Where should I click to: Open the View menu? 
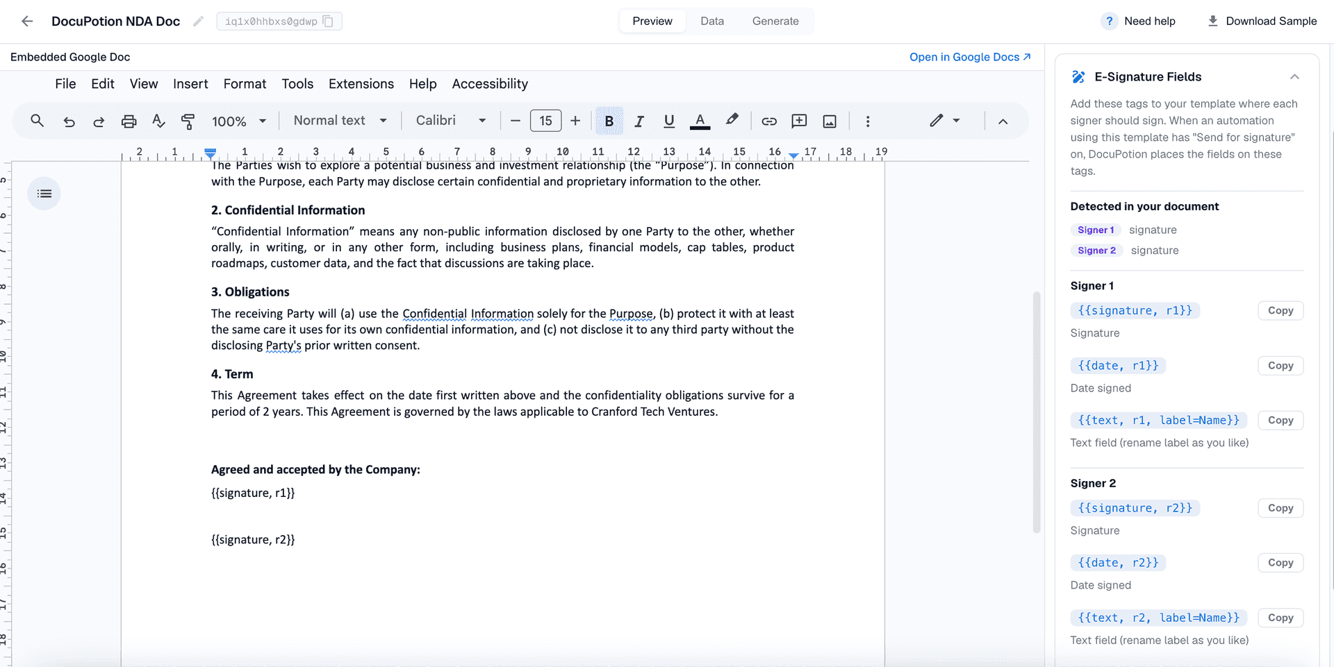pos(144,84)
